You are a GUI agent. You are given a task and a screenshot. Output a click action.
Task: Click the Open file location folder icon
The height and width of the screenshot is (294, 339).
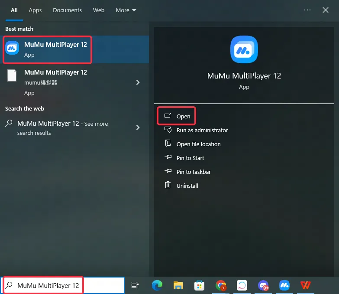[168, 144]
